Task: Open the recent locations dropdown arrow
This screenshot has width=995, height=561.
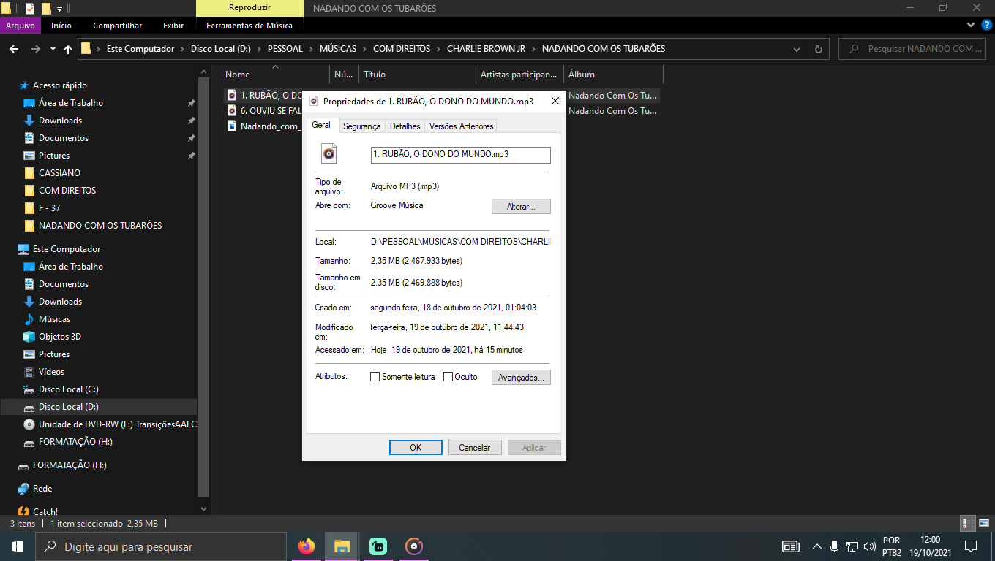Action: coord(53,49)
